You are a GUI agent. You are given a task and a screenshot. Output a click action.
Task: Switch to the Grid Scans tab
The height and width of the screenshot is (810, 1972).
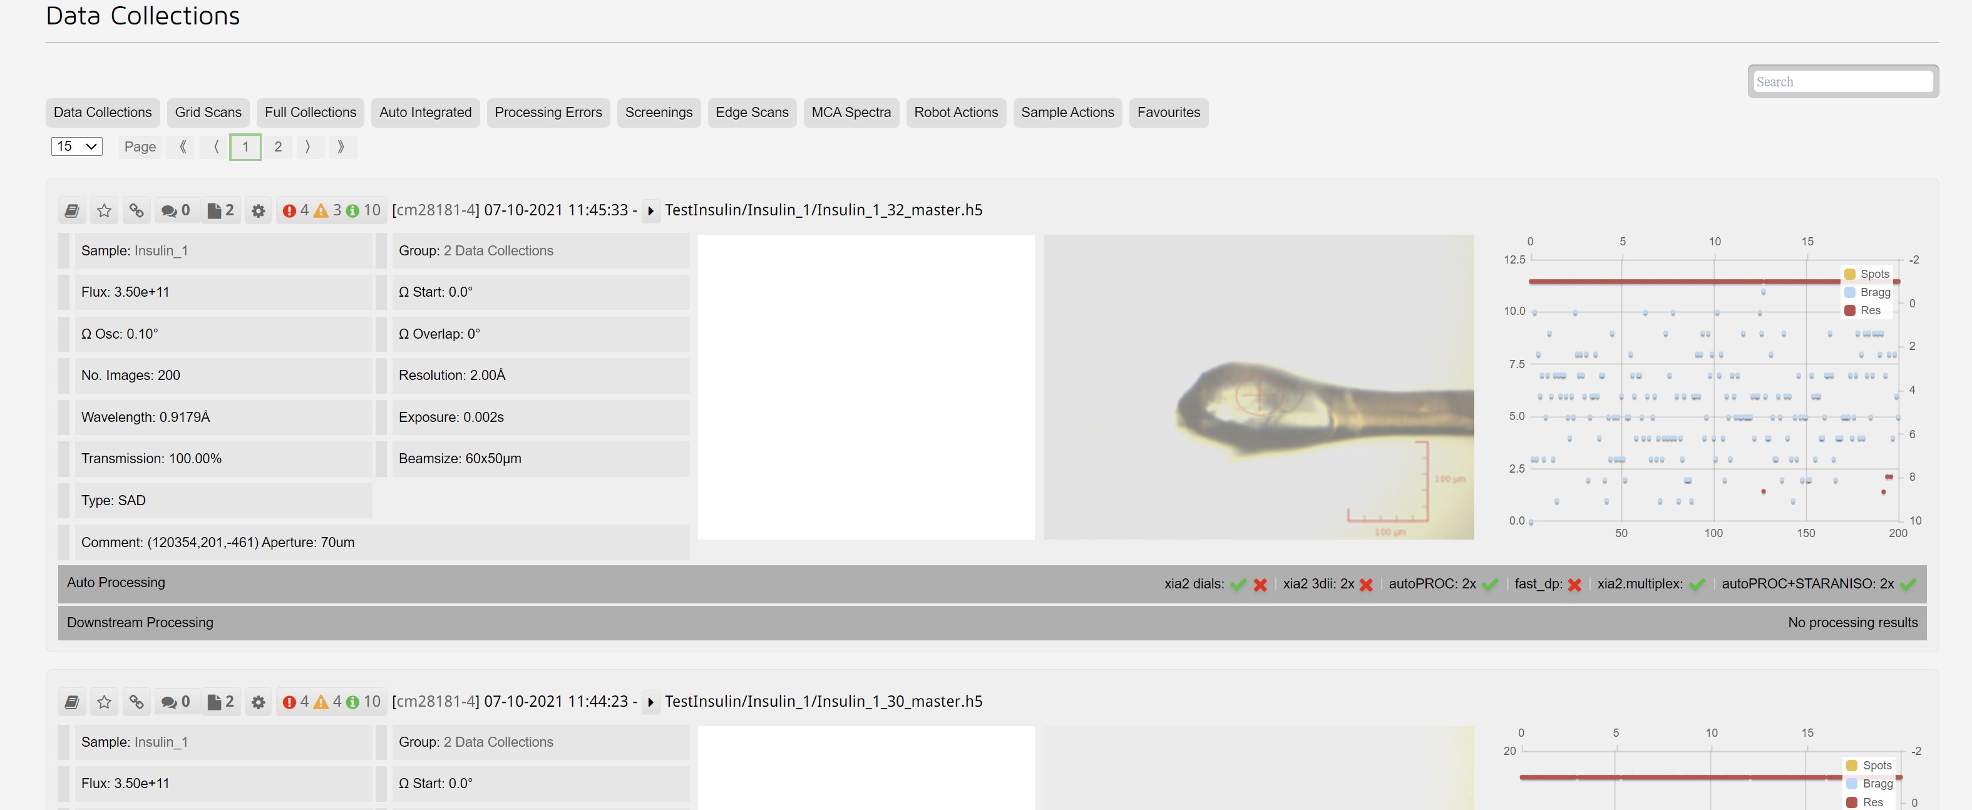(x=207, y=113)
